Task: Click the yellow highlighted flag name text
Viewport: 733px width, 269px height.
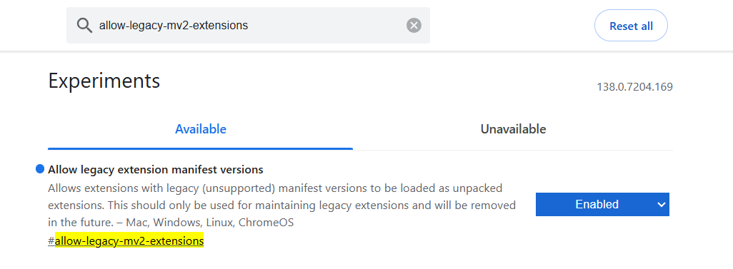Action: click(129, 241)
